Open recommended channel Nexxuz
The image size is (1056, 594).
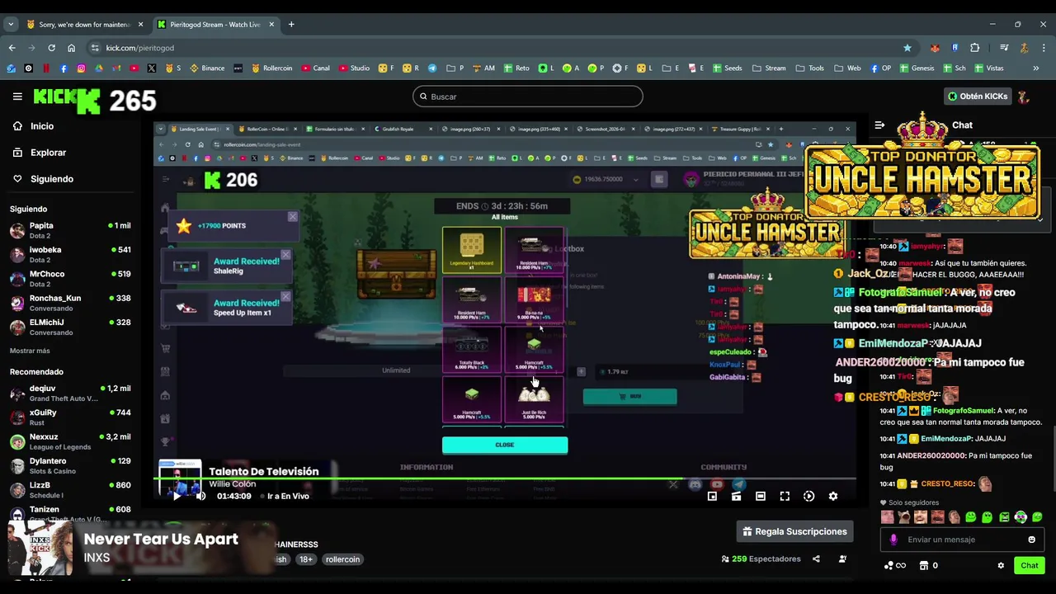click(x=70, y=441)
